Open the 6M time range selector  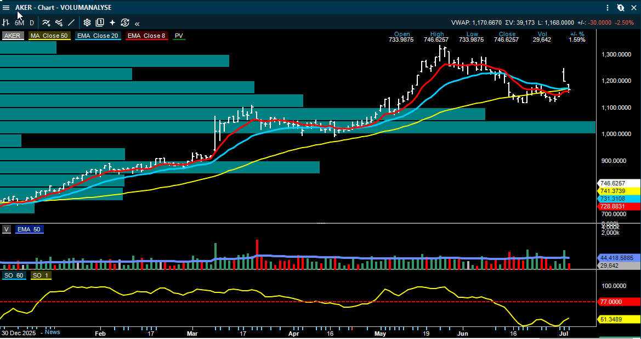coord(19,23)
